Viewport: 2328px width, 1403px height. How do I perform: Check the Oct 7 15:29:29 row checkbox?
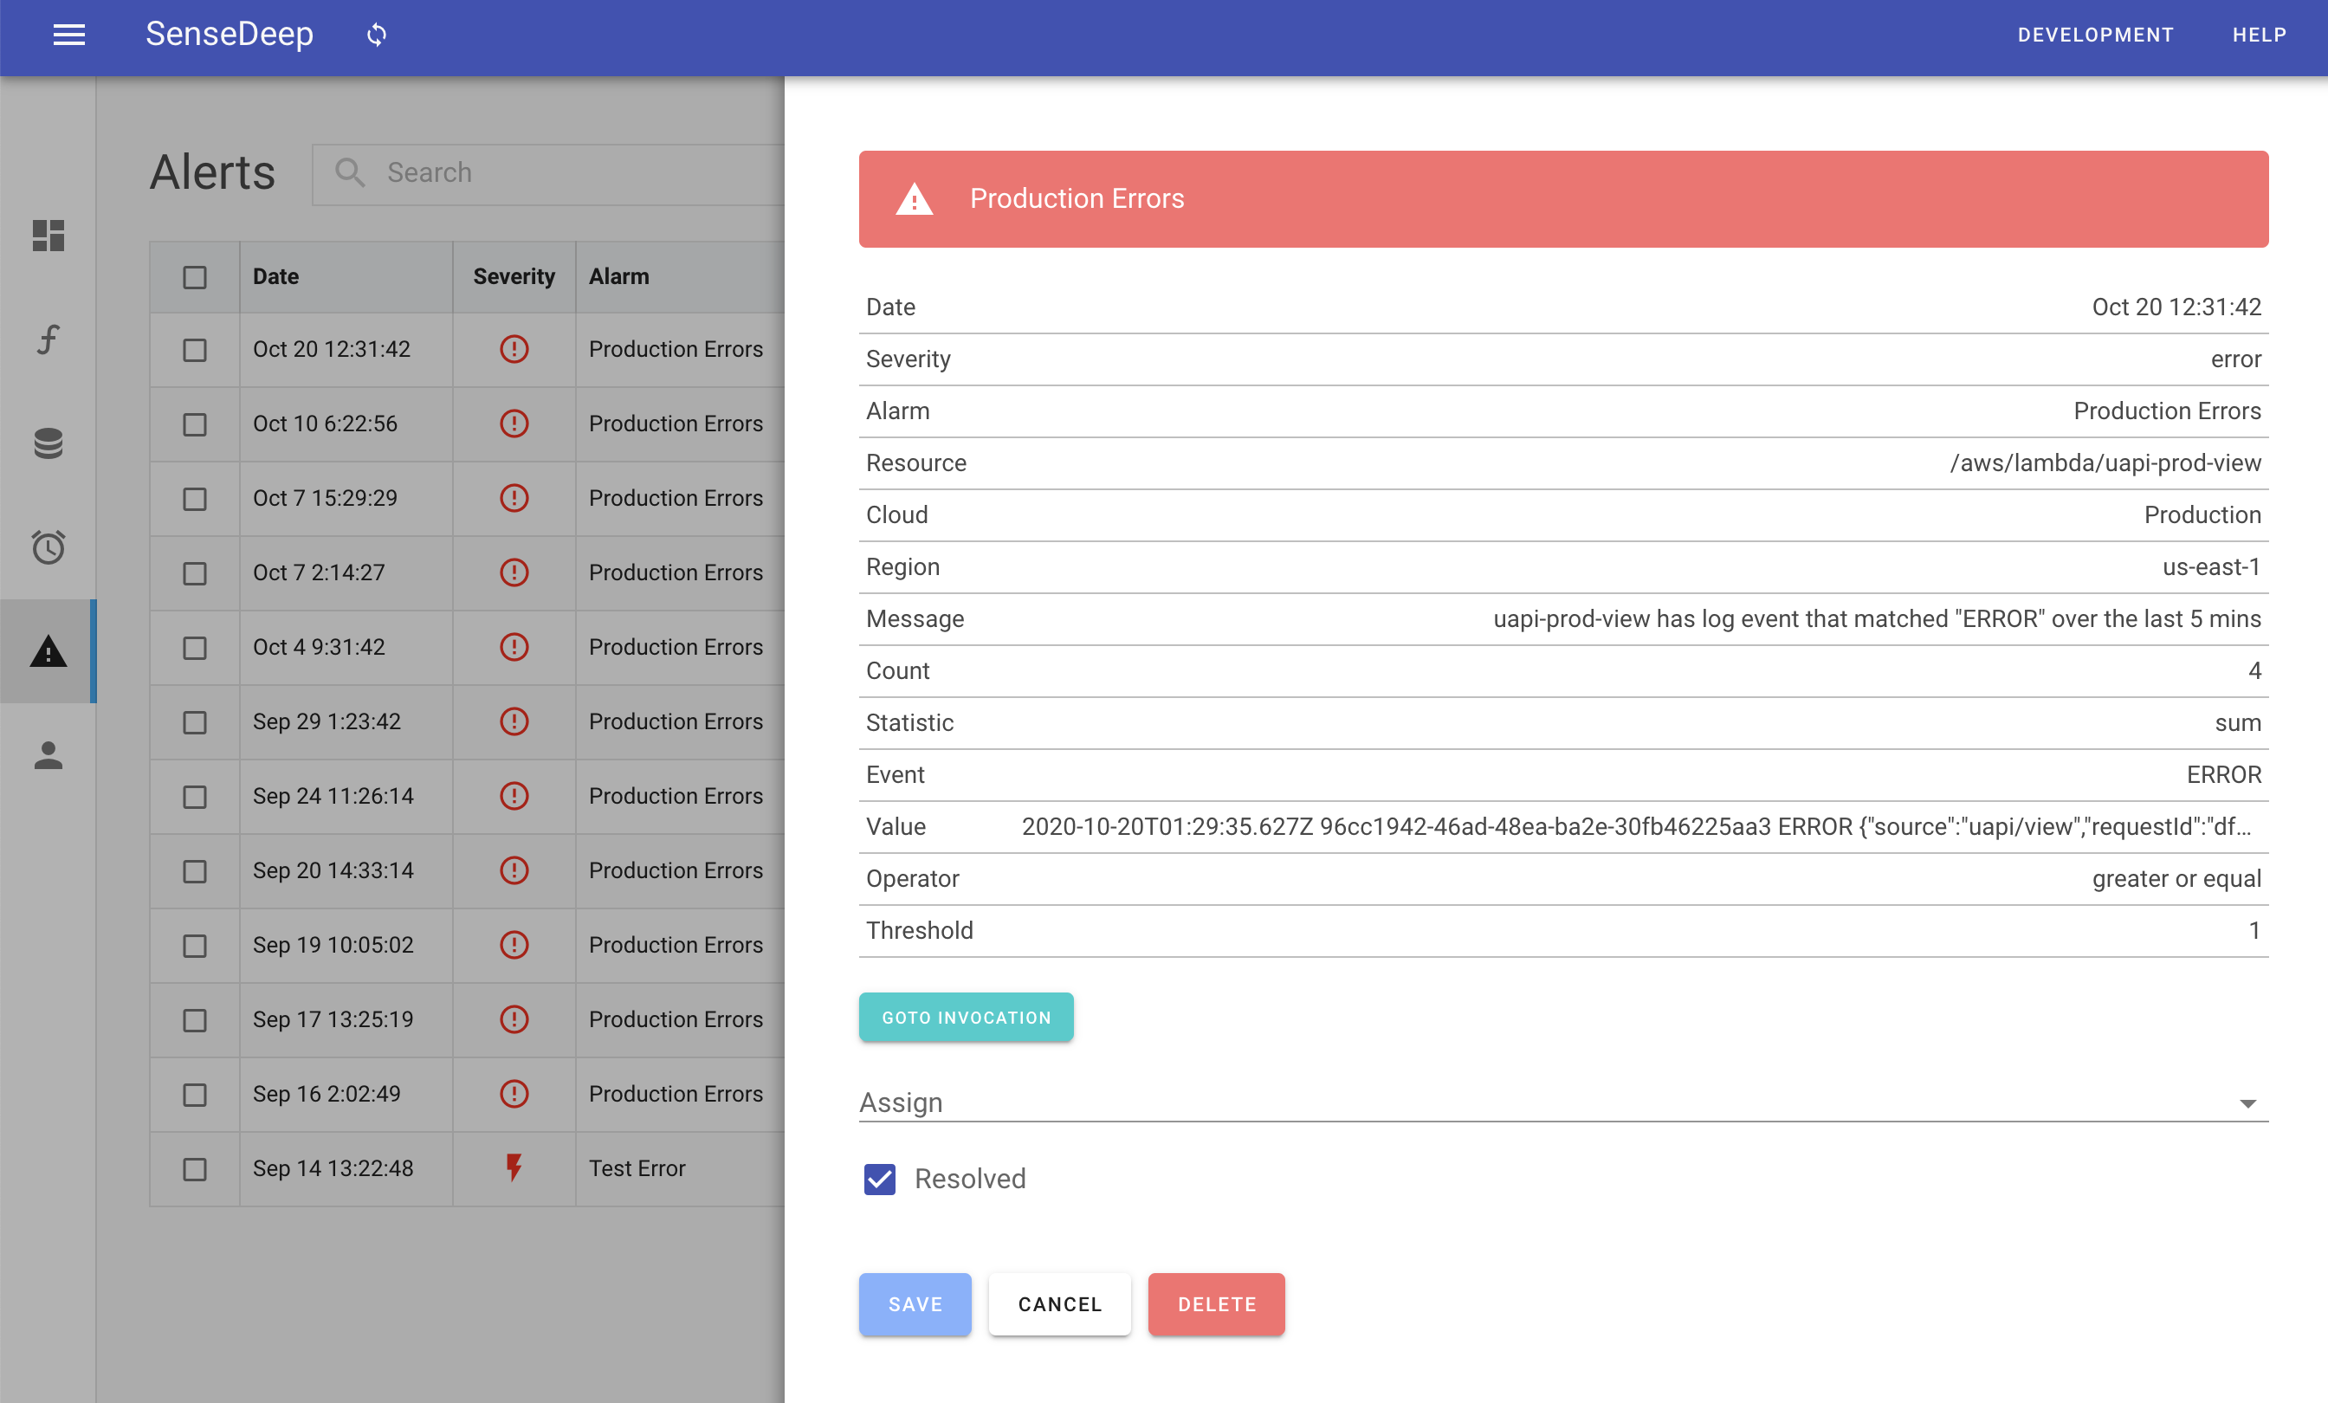195,499
